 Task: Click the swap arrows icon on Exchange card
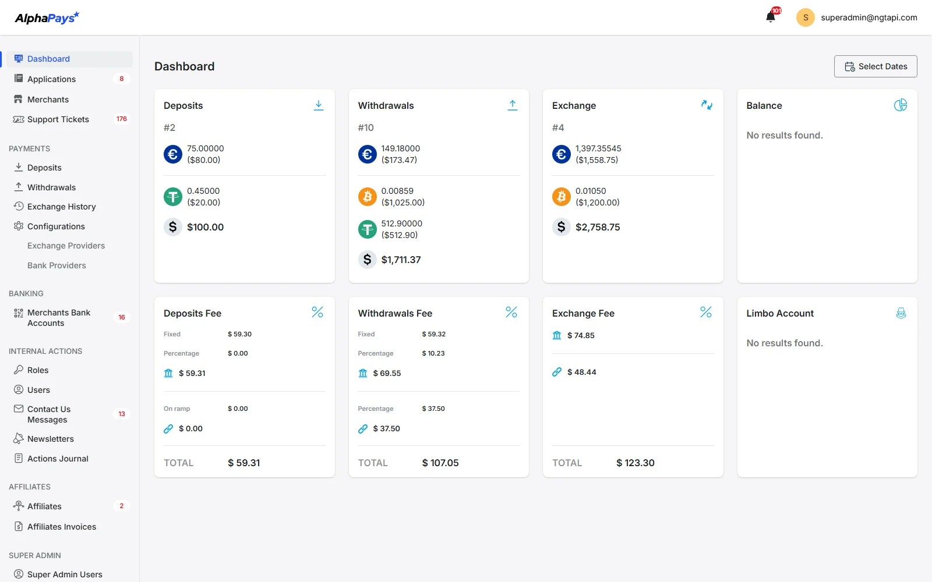(707, 105)
